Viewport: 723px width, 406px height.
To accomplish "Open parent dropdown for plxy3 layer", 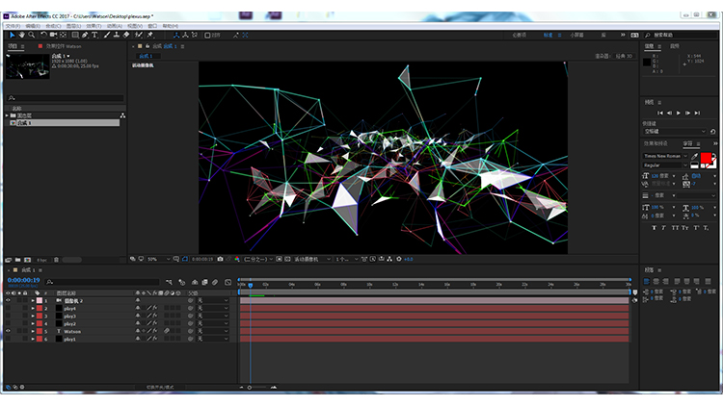I will 213,317.
